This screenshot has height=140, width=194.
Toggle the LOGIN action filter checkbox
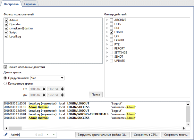click(x=111, y=32)
